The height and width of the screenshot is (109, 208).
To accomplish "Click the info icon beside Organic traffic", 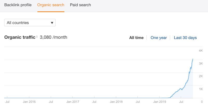I will (x=37, y=37).
